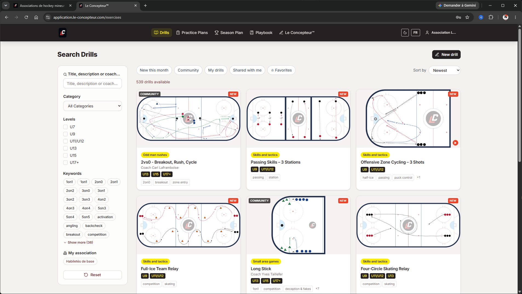Open the Sort by Newest dropdown
The image size is (522, 294).
pyautogui.click(x=444, y=70)
